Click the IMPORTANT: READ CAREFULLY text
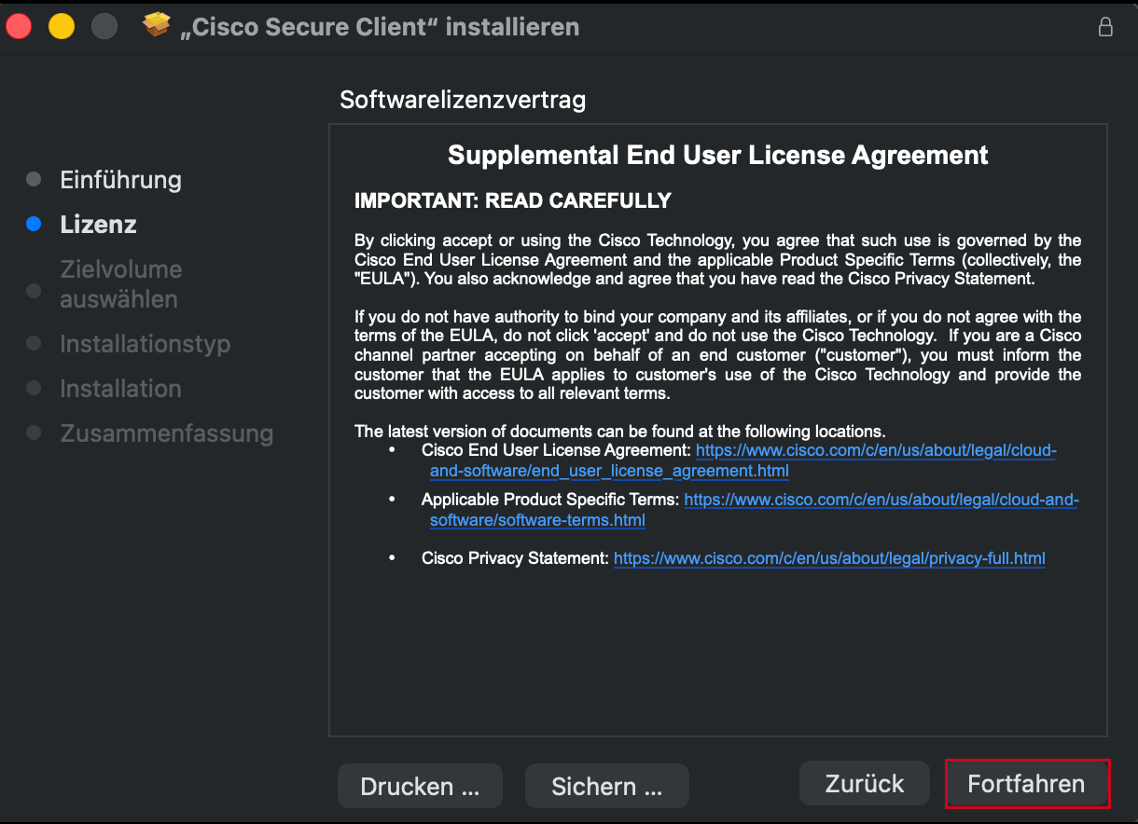 point(513,200)
